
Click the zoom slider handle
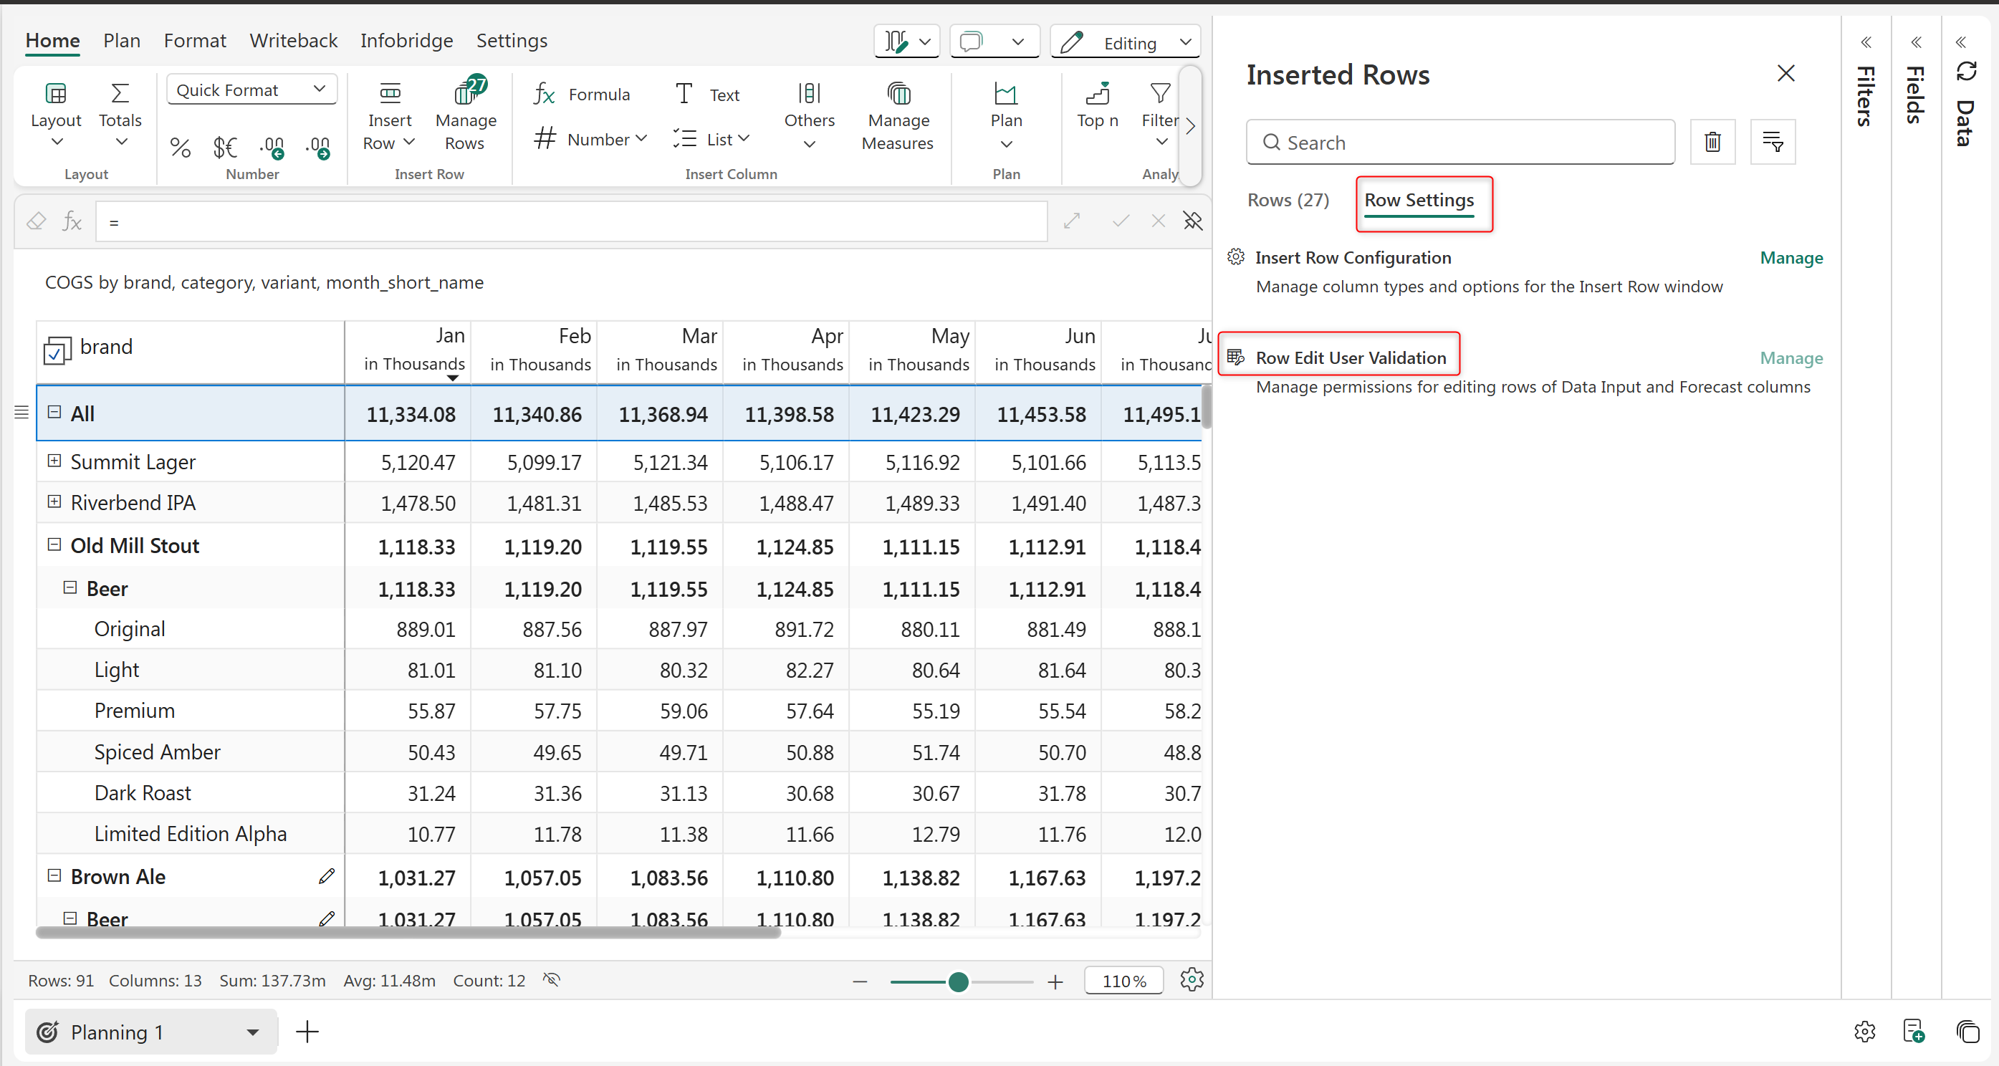[x=959, y=981]
